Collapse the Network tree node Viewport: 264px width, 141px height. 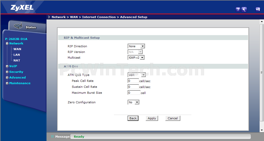tap(7, 43)
